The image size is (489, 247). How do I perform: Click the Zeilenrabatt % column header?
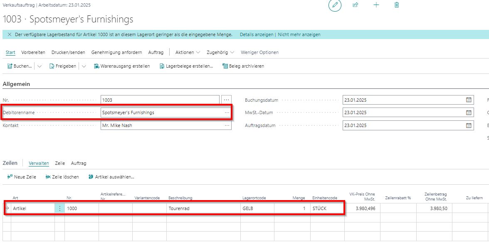click(398, 198)
